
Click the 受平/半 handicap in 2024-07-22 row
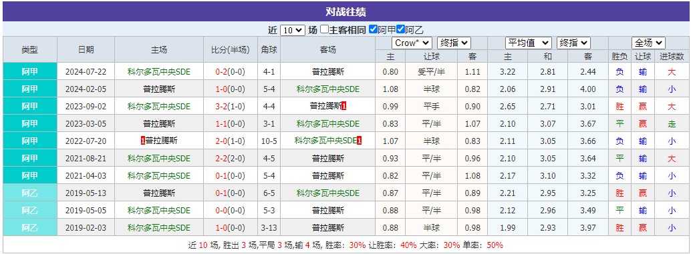(x=432, y=71)
